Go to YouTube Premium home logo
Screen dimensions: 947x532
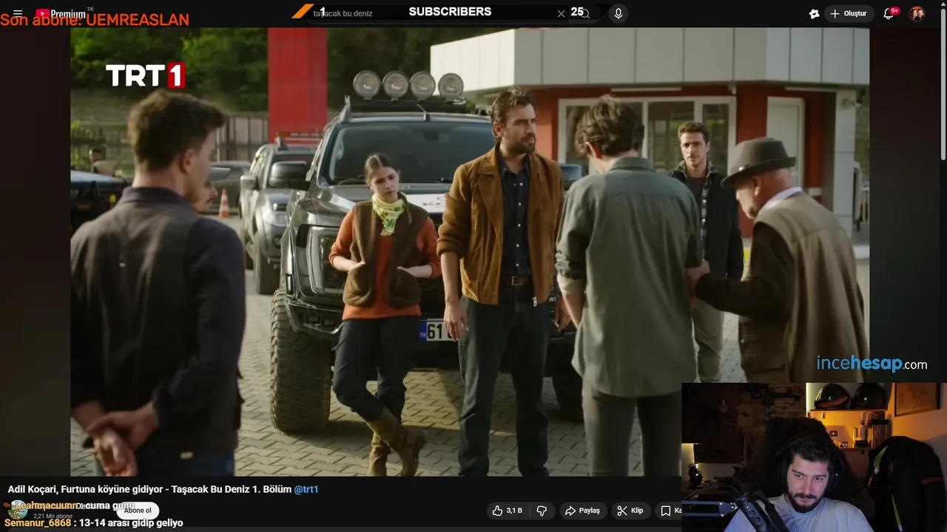click(61, 13)
